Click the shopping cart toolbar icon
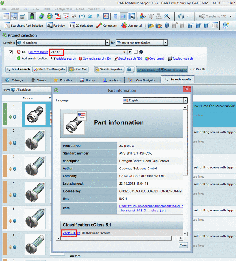 [x=23, y=16]
